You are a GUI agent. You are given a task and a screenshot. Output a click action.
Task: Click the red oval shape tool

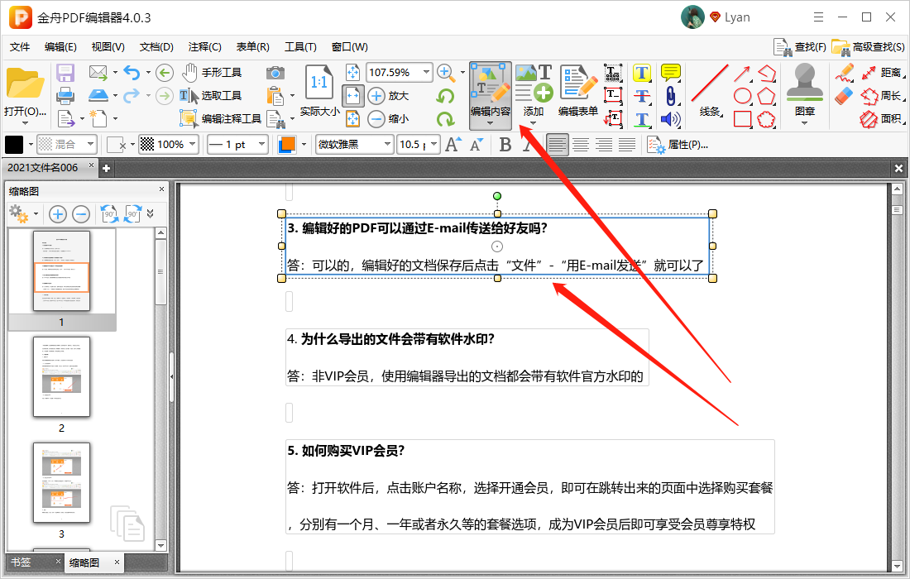click(x=742, y=96)
